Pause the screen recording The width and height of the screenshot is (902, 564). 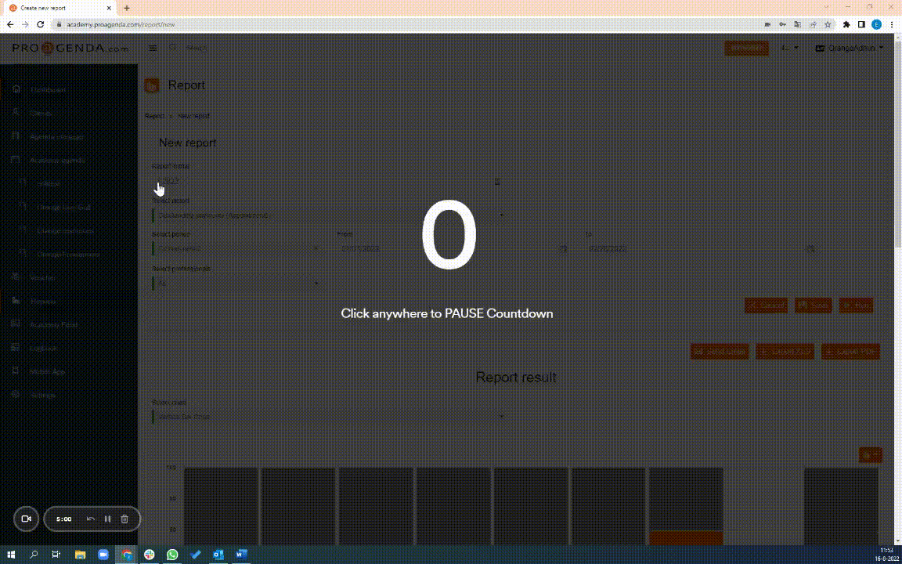[107, 519]
